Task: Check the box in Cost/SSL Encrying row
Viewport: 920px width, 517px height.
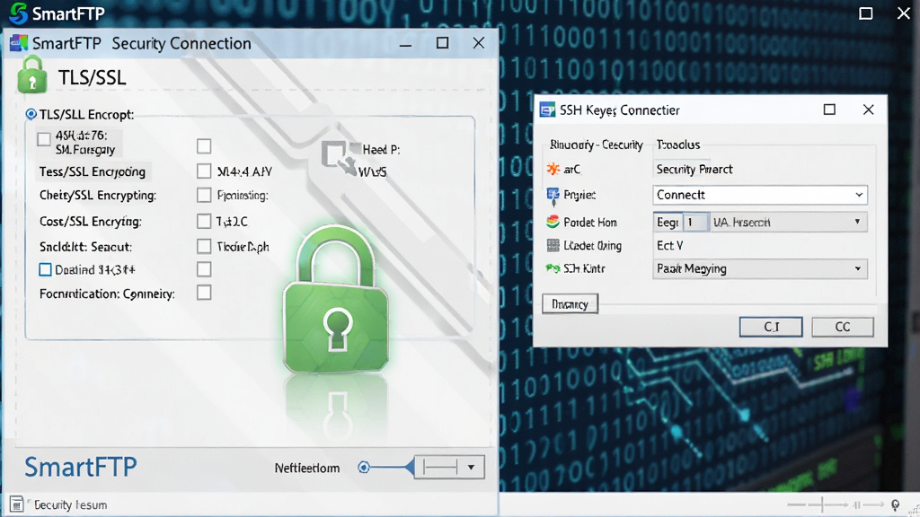Action: tap(204, 221)
